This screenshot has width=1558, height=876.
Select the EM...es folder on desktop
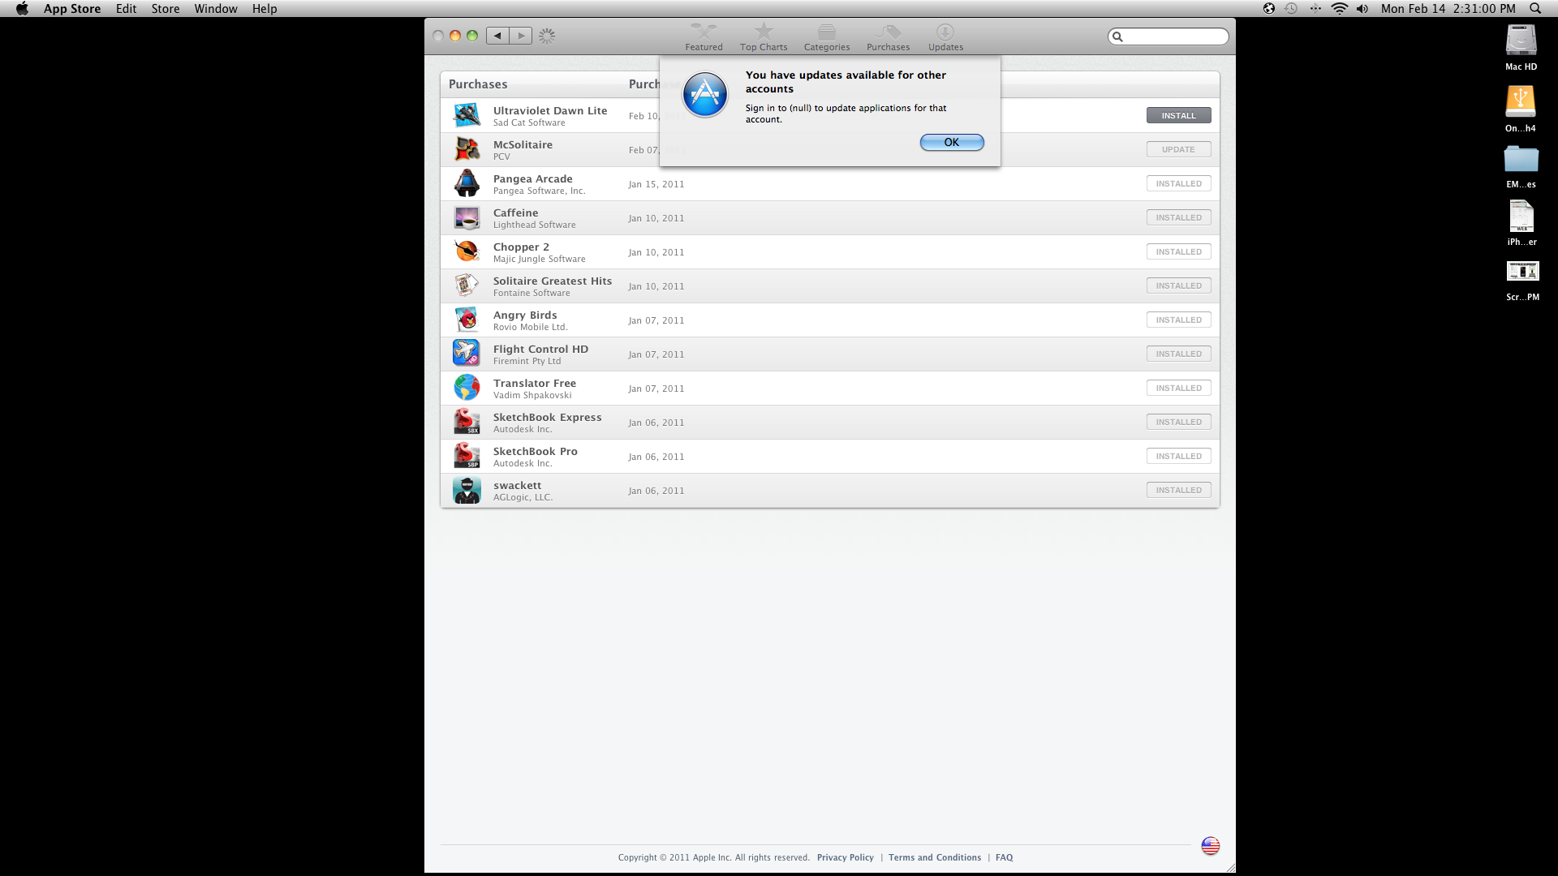(x=1521, y=165)
